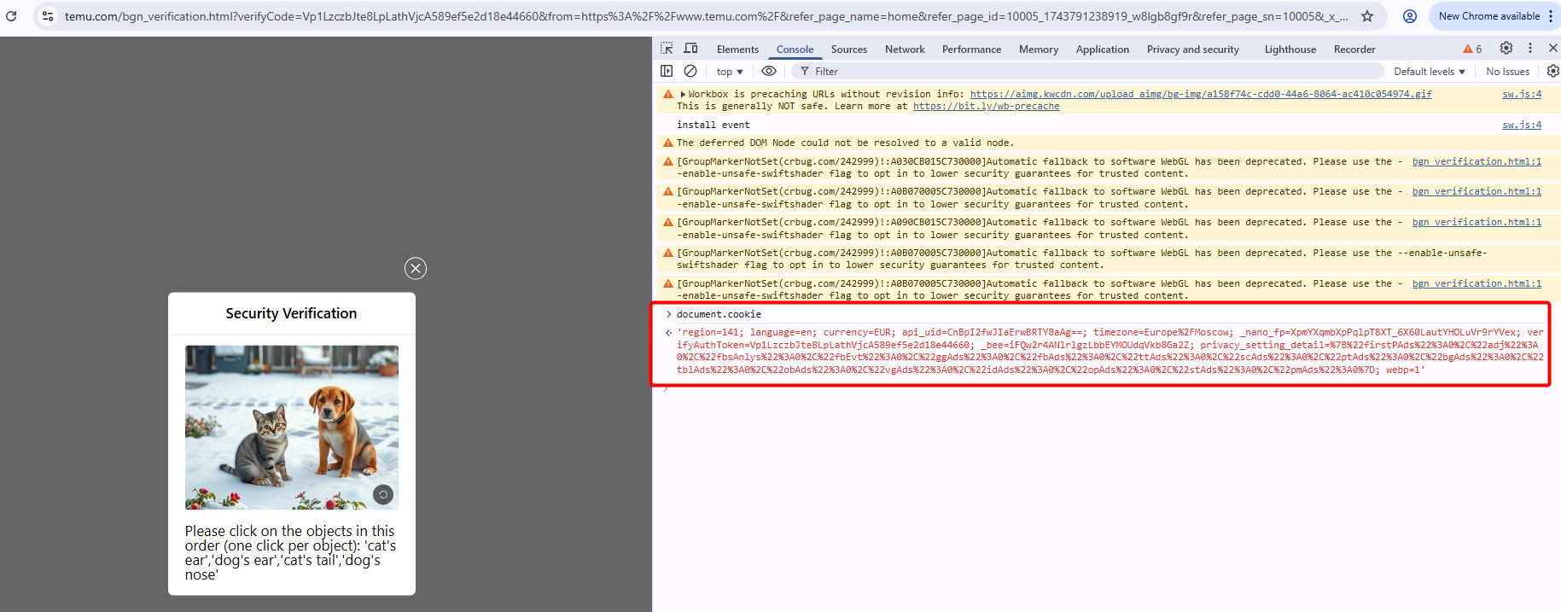Open the DevTools three-dot customize menu
Viewport: 1561px width, 612px height.
coord(1530,49)
